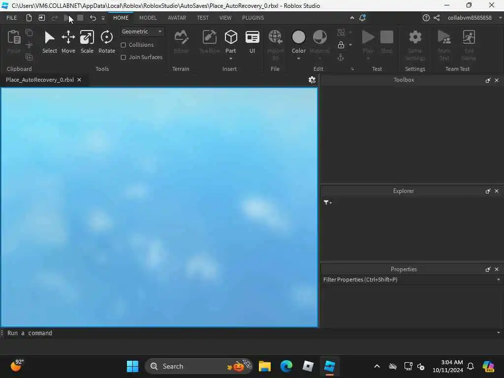Expand the Color dropdown arrow
504x378 pixels.
pyautogui.click(x=299, y=59)
